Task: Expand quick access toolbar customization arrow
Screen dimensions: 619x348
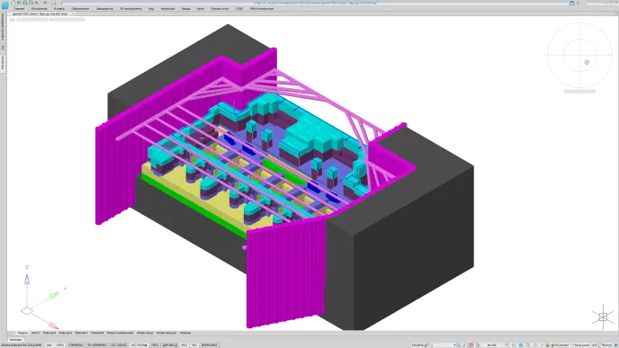Action: 61,3
